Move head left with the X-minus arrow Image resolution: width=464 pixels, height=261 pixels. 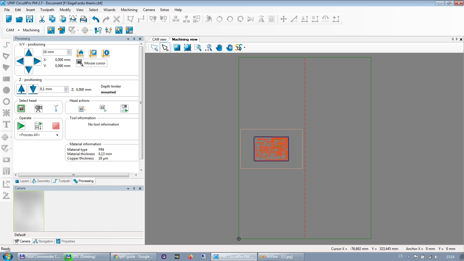click(20, 61)
